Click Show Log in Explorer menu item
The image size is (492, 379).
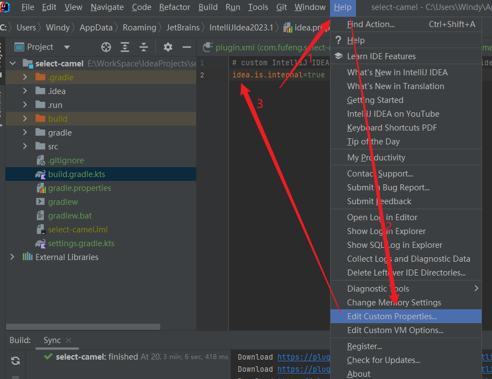[x=406, y=231]
